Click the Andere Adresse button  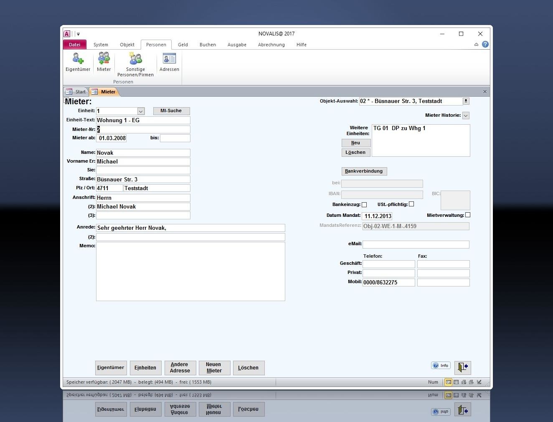click(180, 368)
